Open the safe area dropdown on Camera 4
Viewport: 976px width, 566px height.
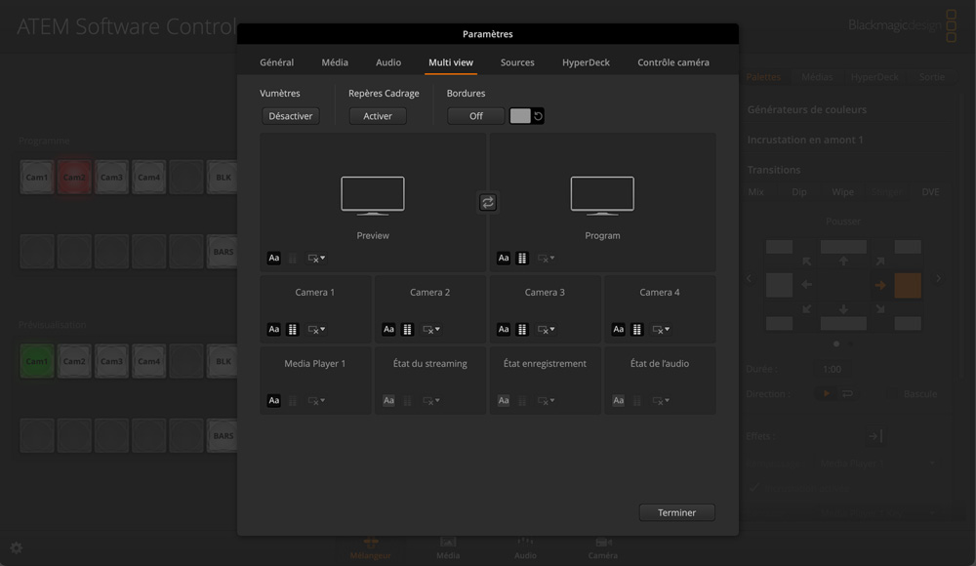[661, 330]
